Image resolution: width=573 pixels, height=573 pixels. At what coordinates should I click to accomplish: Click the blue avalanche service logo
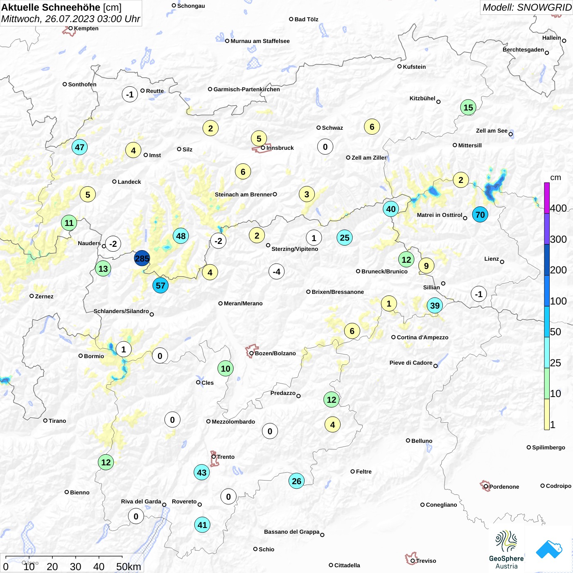point(549,549)
